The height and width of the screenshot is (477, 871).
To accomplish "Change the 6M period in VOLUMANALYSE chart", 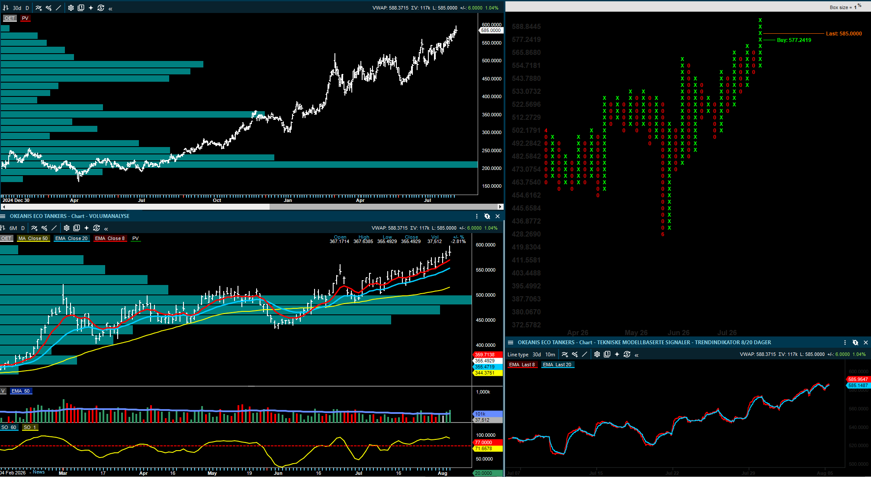I will 13,228.
